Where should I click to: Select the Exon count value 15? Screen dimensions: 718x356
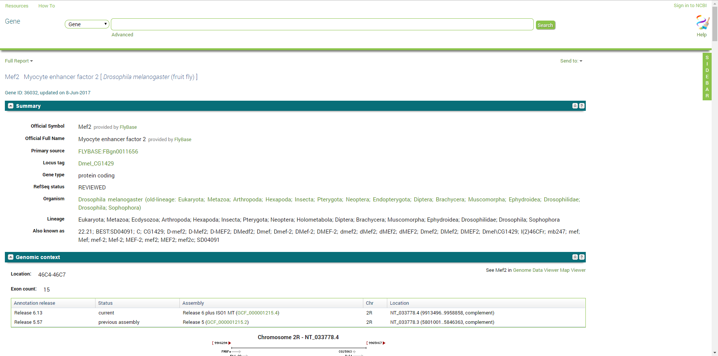point(46,290)
